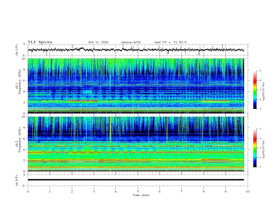Click the "2" kHz tick of ch.1 spectrogram
Image resolution: width=279 pixels, height=215 pixels.
[x=25, y=103]
